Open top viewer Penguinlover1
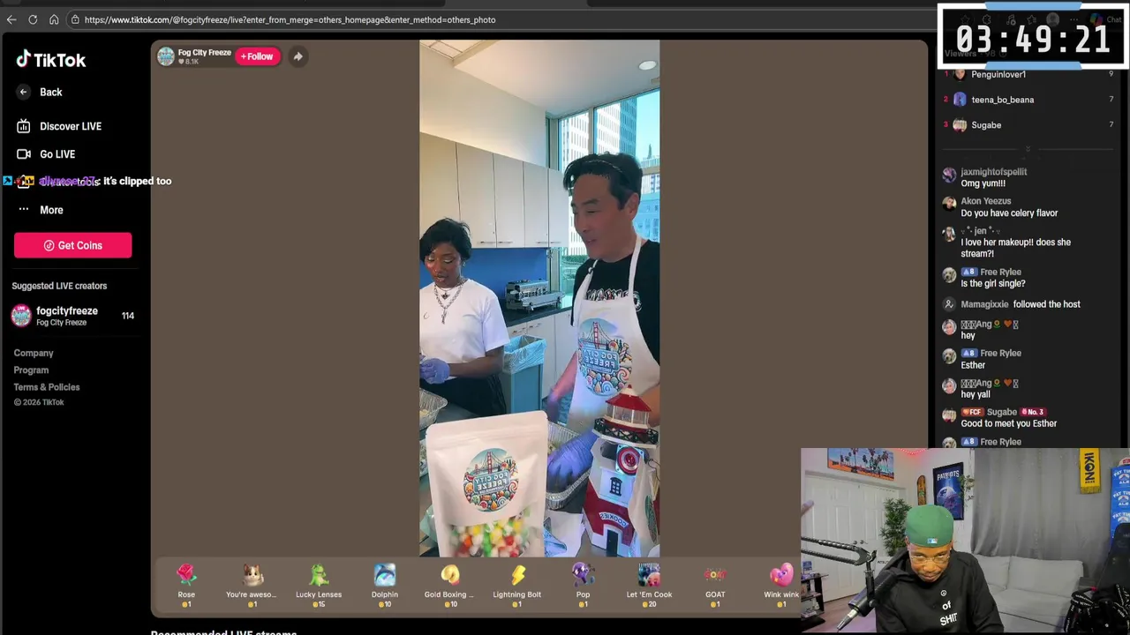1130x635 pixels. (998, 74)
